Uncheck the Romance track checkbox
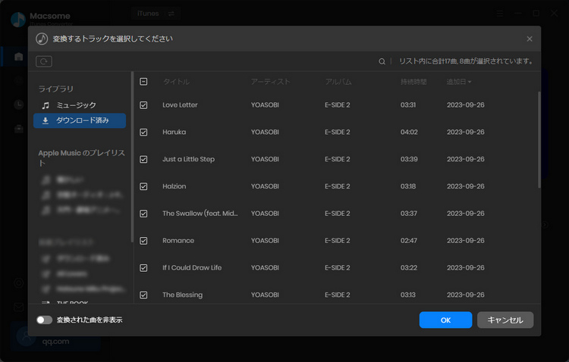Image resolution: width=569 pixels, height=362 pixels. (143, 241)
